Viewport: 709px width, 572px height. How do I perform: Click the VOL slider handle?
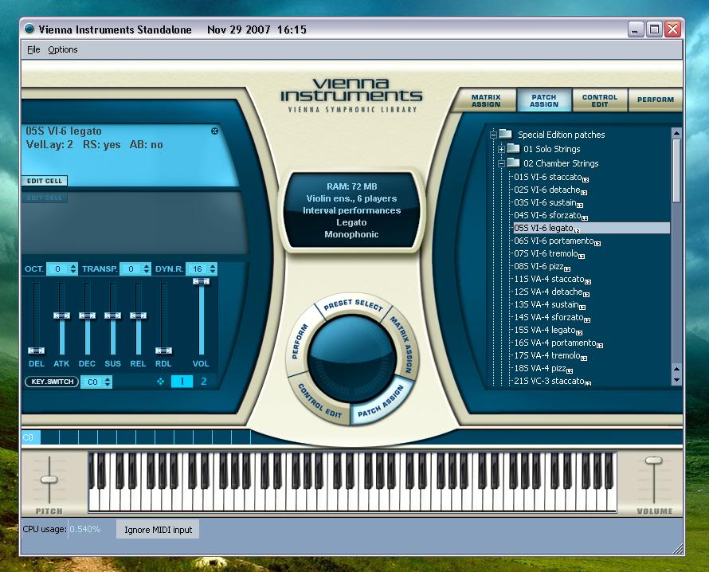pyautogui.click(x=201, y=281)
